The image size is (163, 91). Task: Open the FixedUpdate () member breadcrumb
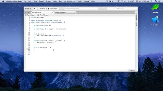click(45, 15)
